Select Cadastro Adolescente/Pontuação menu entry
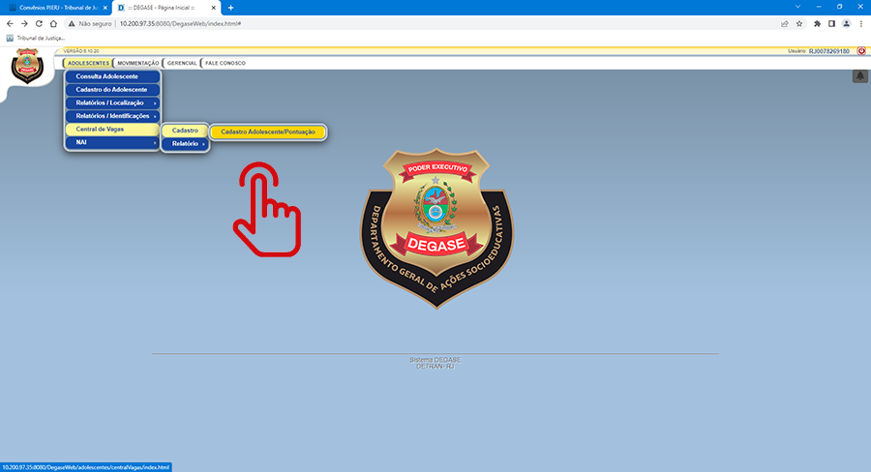 [x=268, y=132]
